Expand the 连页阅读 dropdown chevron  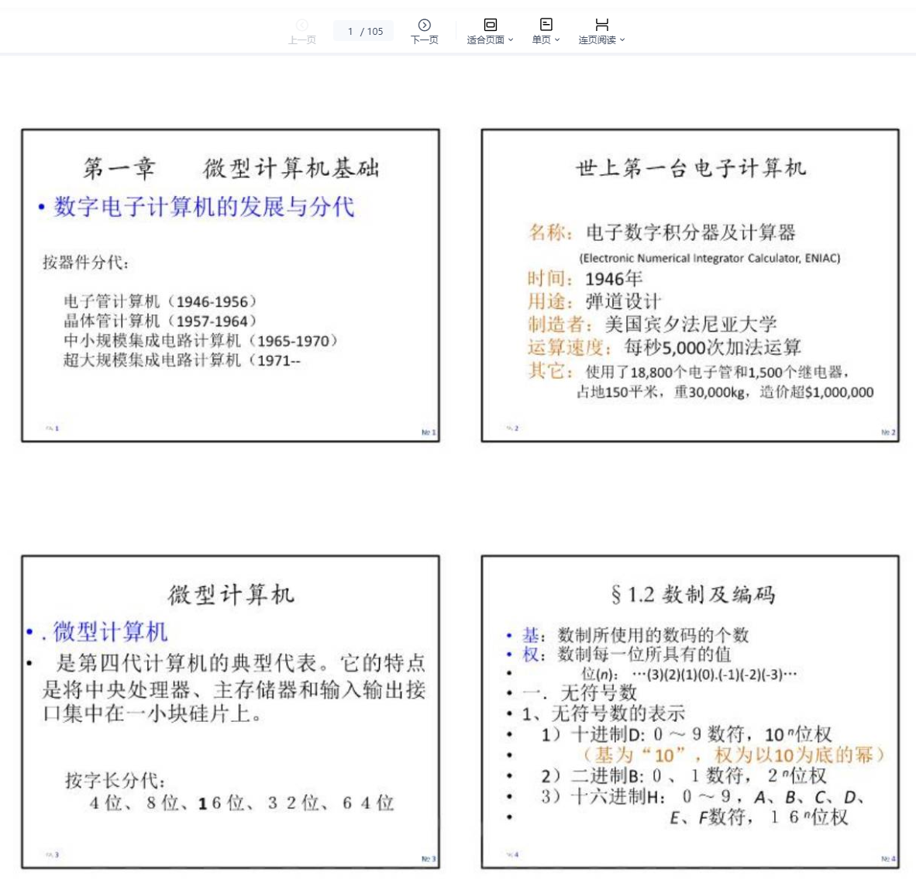pyautogui.click(x=622, y=40)
